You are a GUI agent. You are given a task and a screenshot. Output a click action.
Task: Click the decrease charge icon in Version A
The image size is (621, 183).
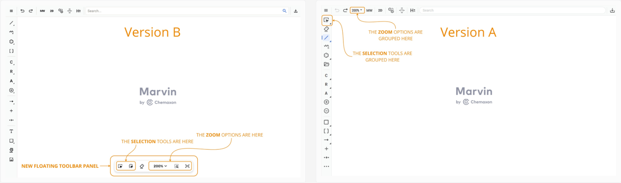click(326, 111)
